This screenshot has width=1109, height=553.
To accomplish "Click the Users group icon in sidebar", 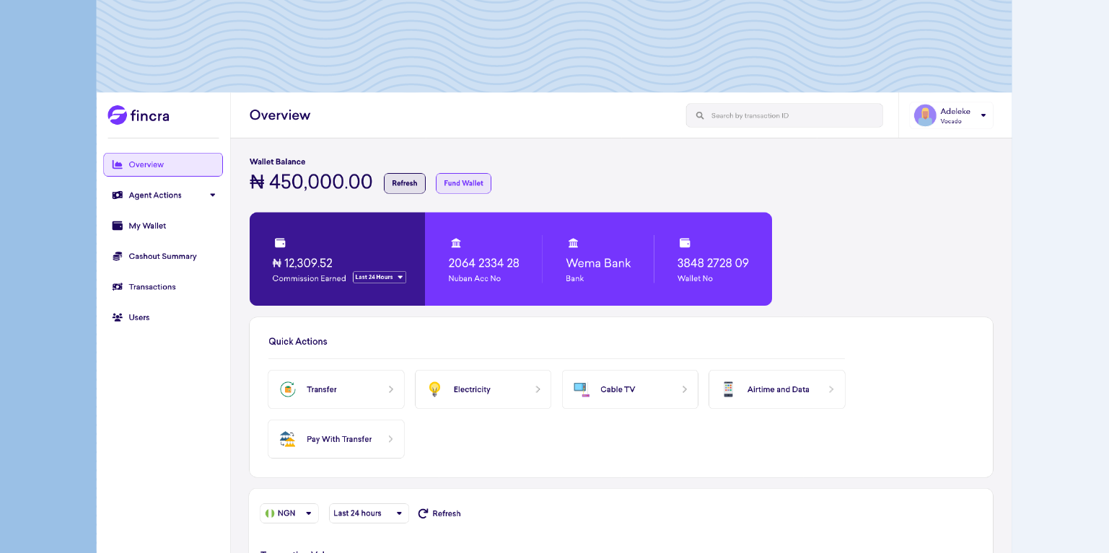I will pos(118,317).
